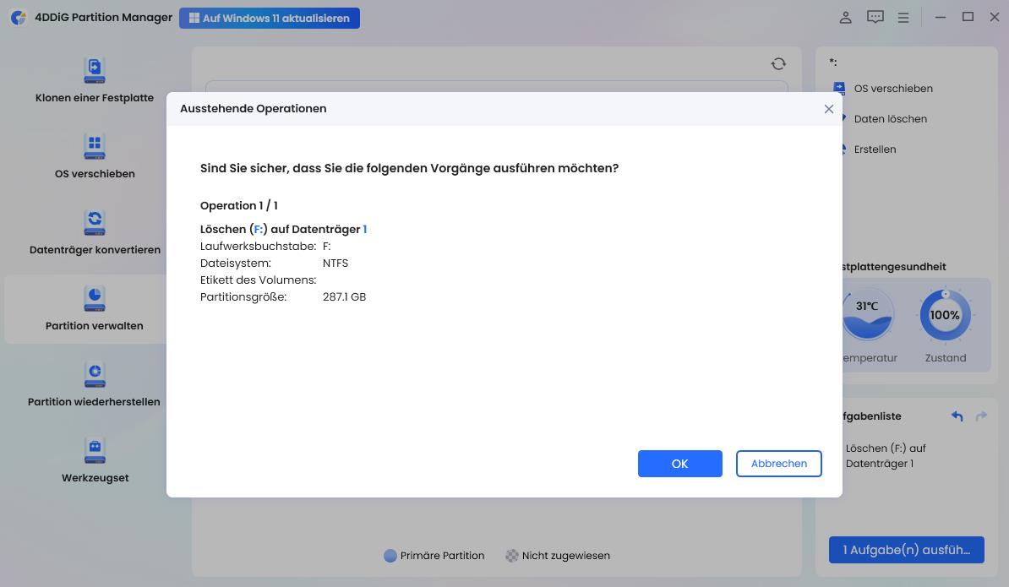The width and height of the screenshot is (1009, 587).
Task: Redo task in Aufgabenliste
Action: (x=981, y=416)
